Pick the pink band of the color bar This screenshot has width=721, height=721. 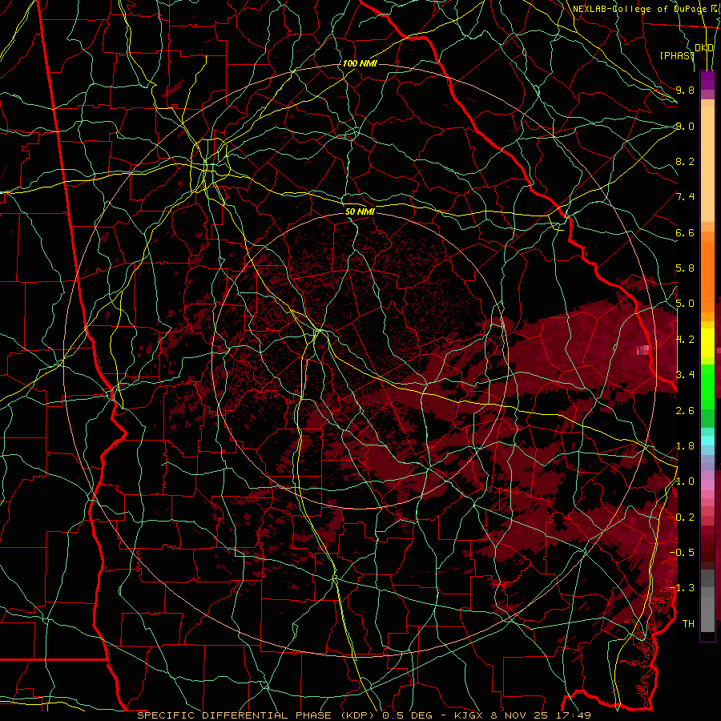[x=707, y=485]
